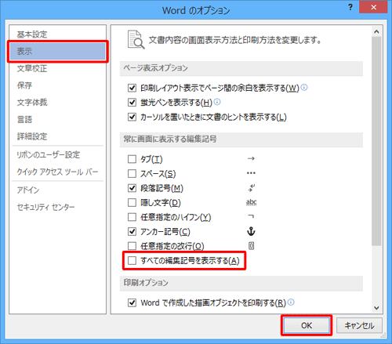Click the vertical scrollbar thumb
This screenshot has width=392, height=344.
pyautogui.click(x=376, y=141)
